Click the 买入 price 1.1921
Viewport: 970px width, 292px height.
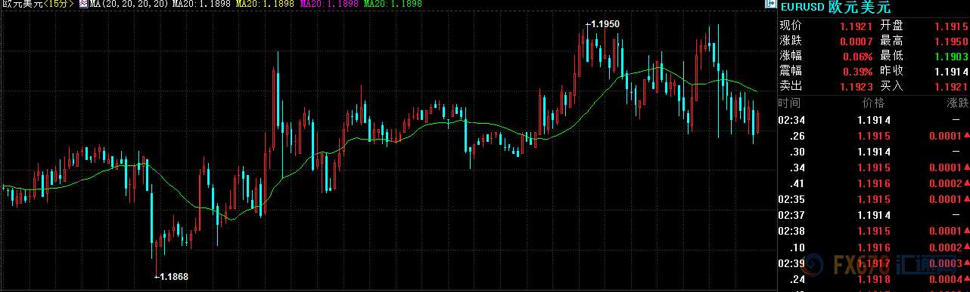(x=952, y=86)
